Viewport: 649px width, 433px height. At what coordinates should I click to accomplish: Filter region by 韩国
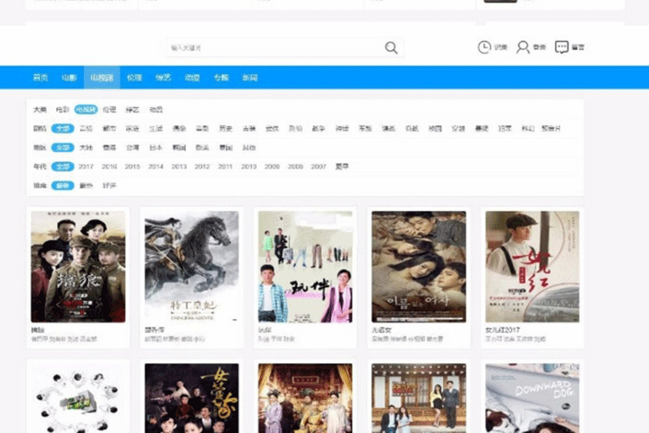click(179, 148)
